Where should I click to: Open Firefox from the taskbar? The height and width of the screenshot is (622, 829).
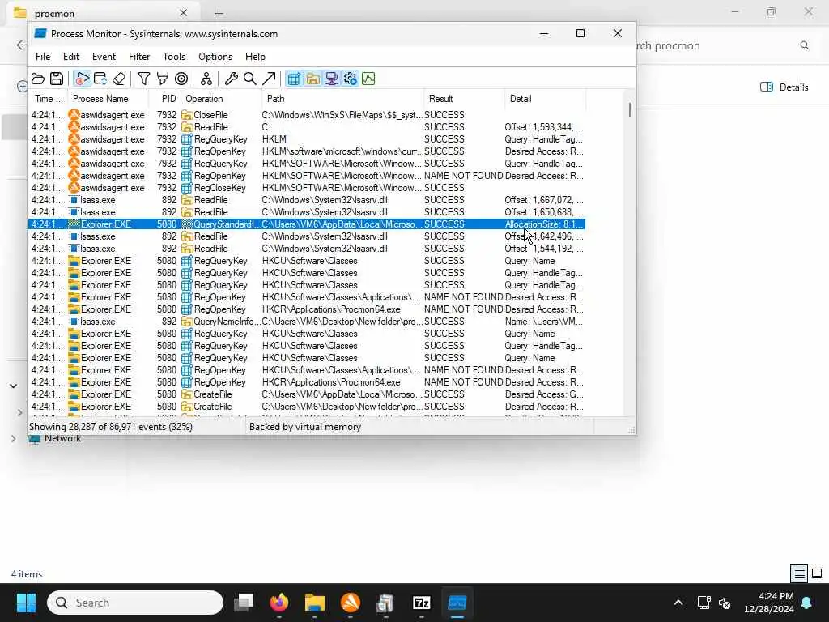279,603
